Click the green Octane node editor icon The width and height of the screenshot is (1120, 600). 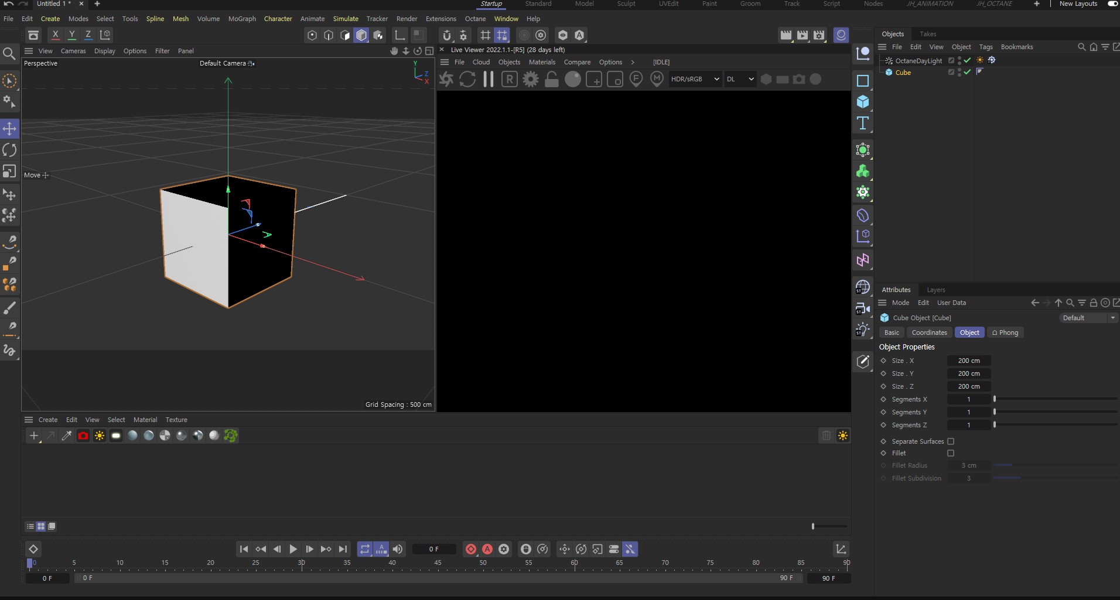tap(231, 436)
